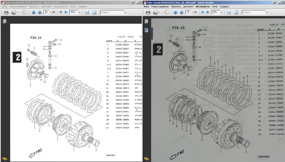Open Create PDF dropdown arrow in right window

pyautogui.click(x=159, y=12)
